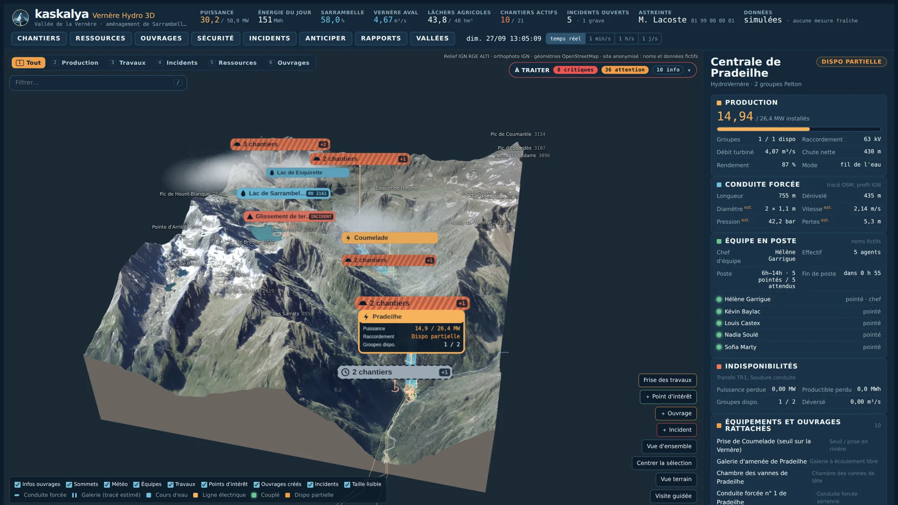Click the RN 2161 badge on Lac de Sarrambel
The image size is (898, 505).
click(x=317, y=193)
